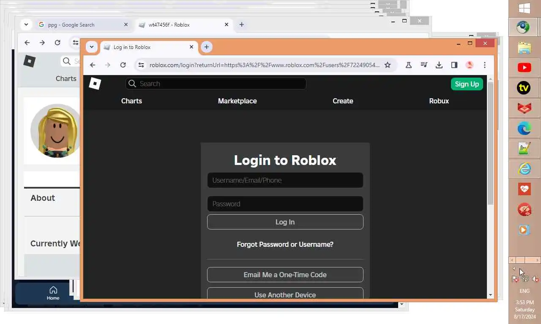This screenshot has width=541, height=324.
Task: Click the Roblox logo in the login window
Action: coord(95,84)
